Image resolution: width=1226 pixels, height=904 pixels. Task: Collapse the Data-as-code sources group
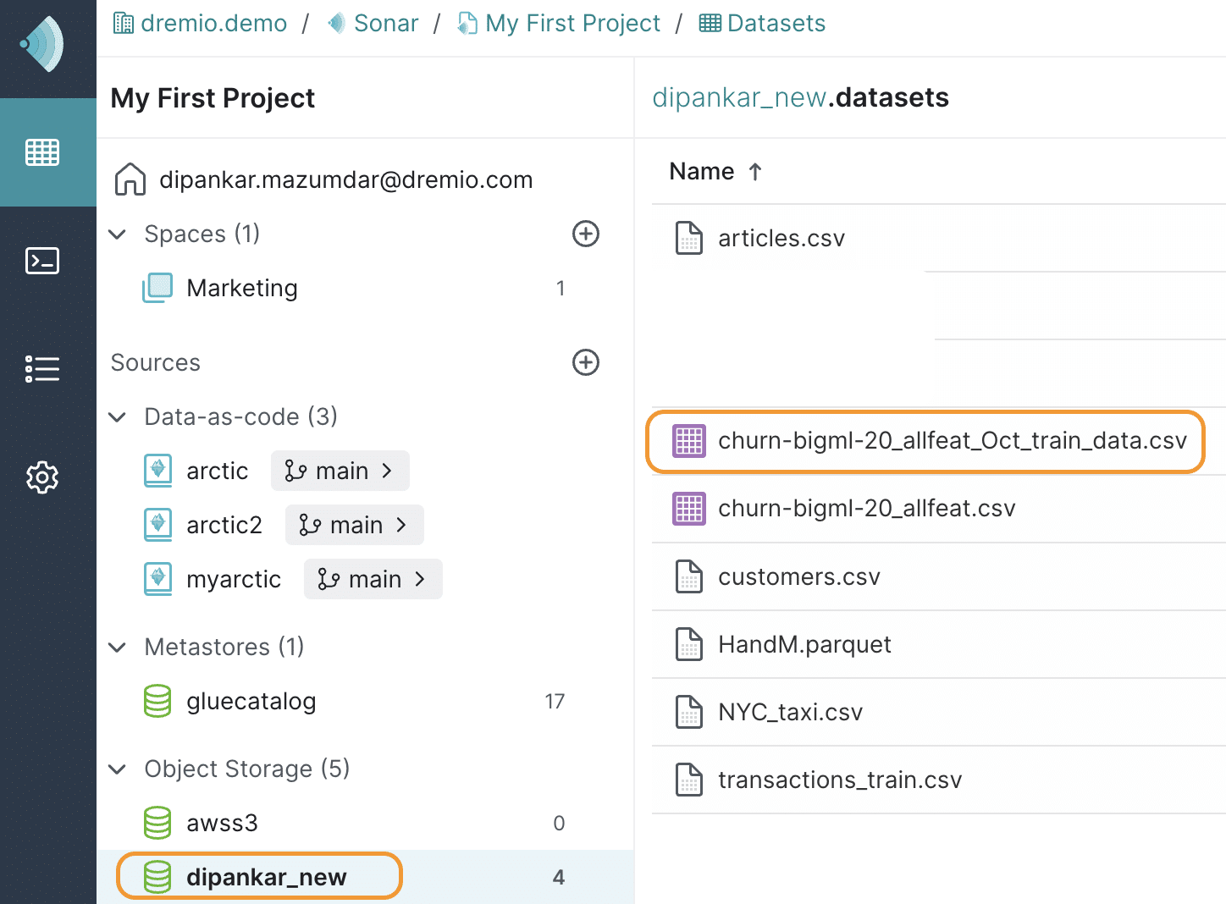pos(117,416)
